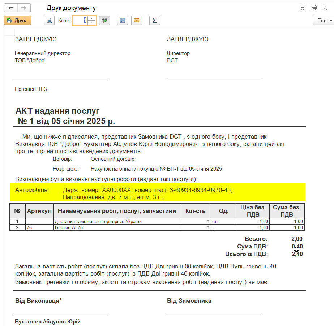Click the Копій copies input field
This screenshot has height=326, width=334.
coord(80,21)
